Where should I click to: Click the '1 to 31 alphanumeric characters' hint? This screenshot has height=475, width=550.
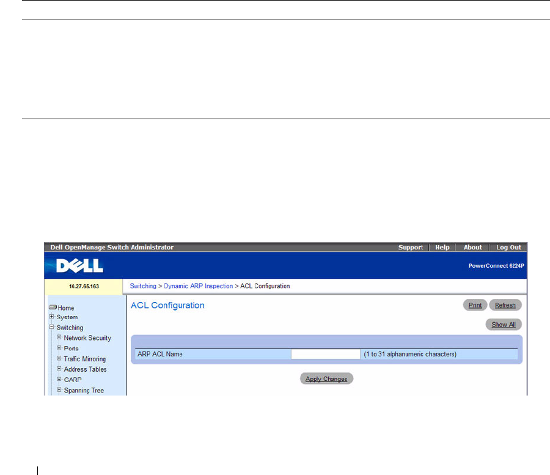410,354
